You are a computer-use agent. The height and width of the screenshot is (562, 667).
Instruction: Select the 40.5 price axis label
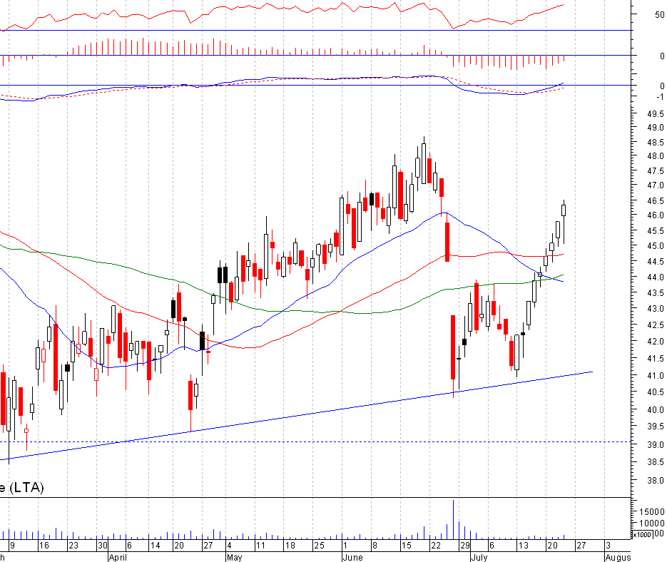(x=655, y=392)
